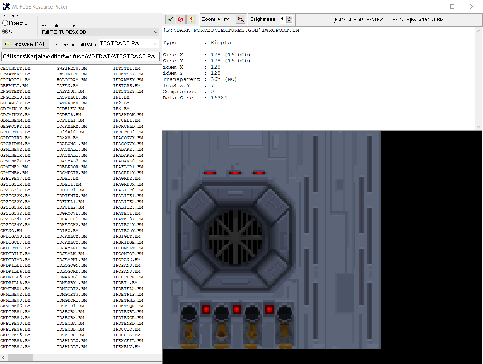Increase brightness with the up stepper arrow

[x=289, y=18]
